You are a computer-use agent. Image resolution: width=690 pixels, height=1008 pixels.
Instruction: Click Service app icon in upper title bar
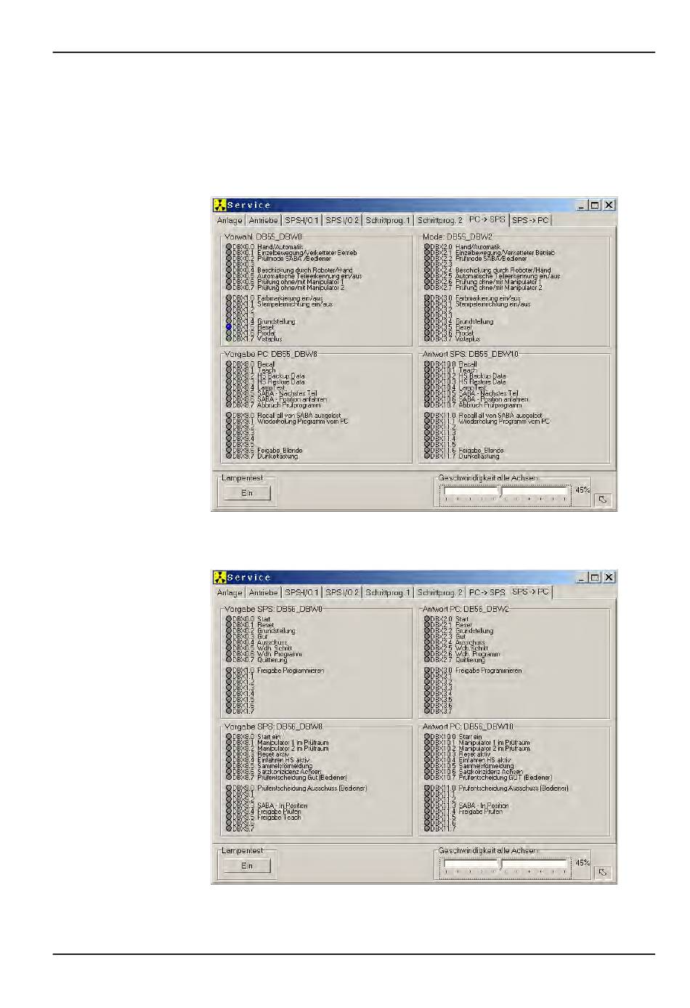[220, 205]
